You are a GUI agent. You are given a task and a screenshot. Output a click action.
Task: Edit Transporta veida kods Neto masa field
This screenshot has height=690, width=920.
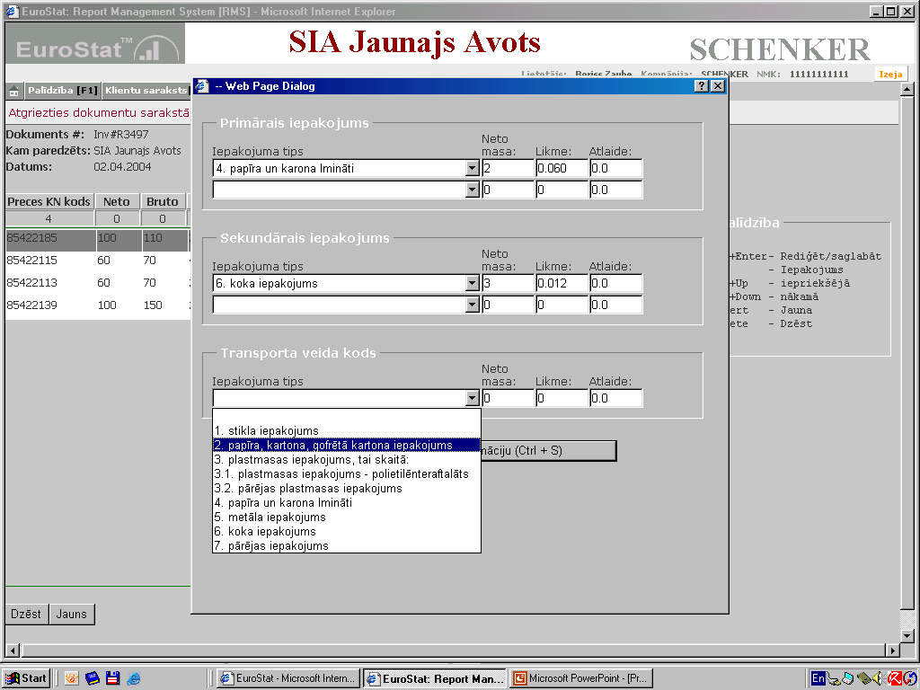[508, 398]
